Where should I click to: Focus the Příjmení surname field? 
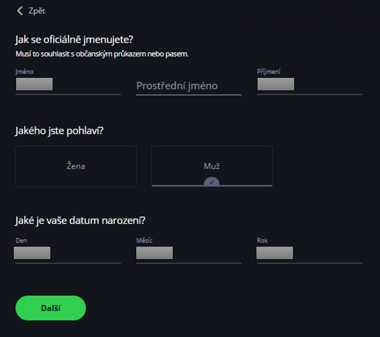[309, 85]
